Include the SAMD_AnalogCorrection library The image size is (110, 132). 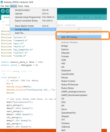79,92
